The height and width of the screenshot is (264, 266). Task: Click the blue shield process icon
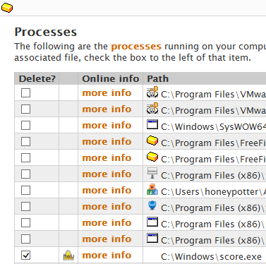tap(152, 205)
